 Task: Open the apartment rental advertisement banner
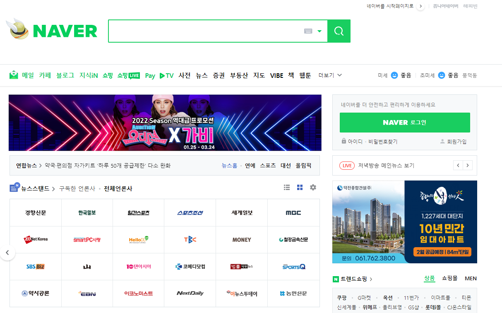point(405,222)
